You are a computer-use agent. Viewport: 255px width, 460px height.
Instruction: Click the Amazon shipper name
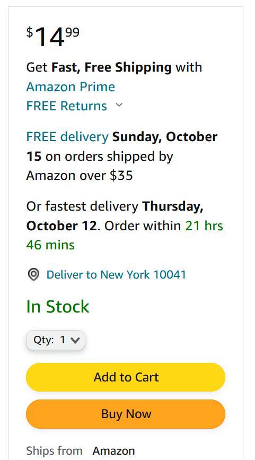click(114, 451)
